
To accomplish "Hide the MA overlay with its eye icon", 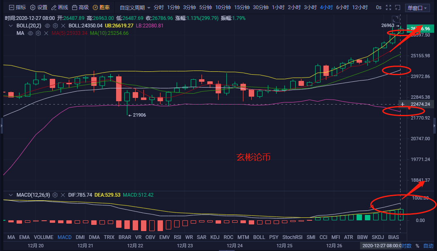I will (30, 33).
